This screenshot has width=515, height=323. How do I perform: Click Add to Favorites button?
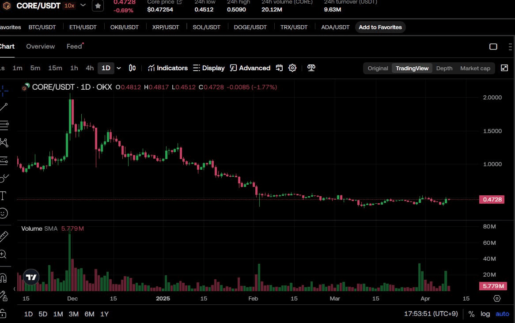(380, 27)
